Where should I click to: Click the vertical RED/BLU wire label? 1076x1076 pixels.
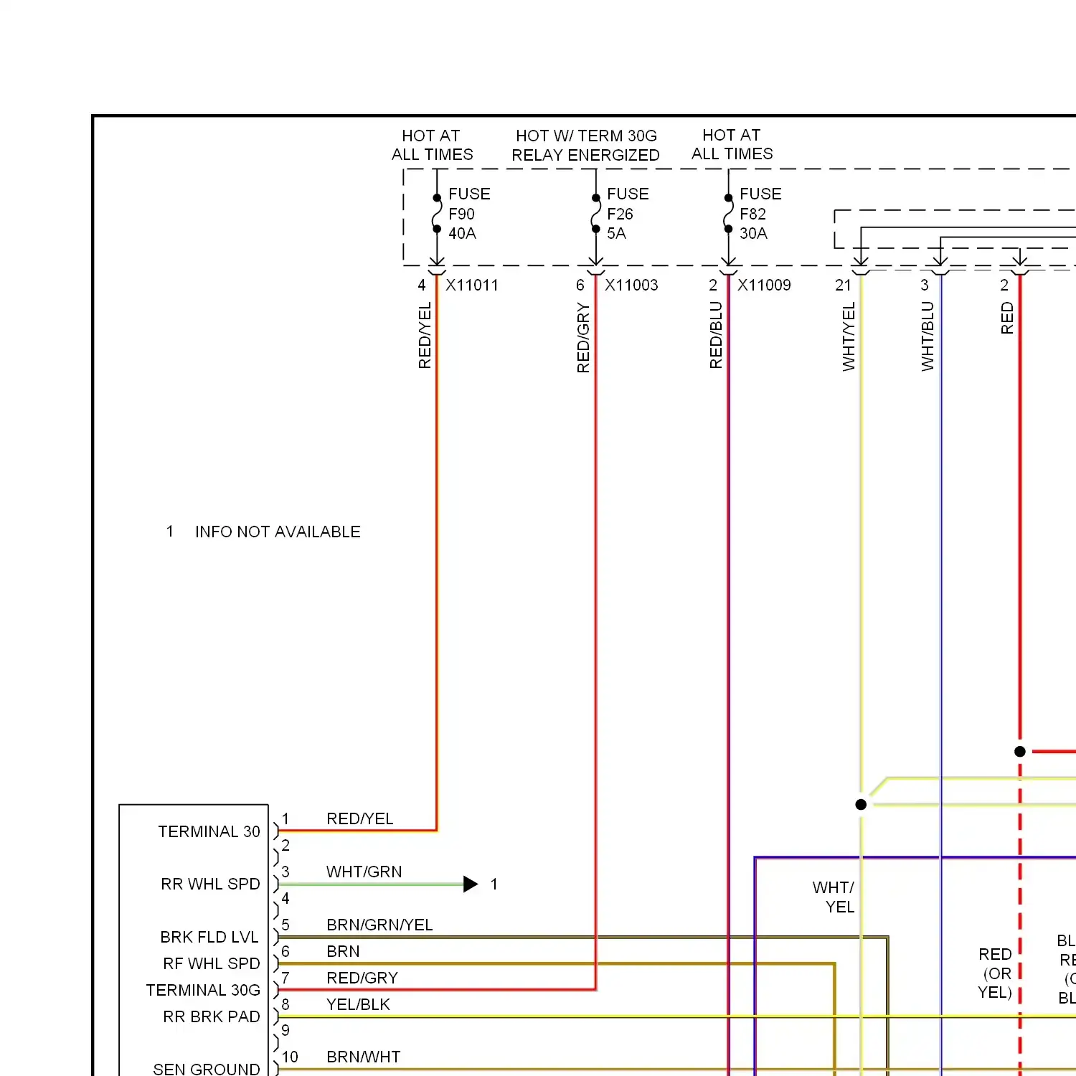(x=716, y=335)
